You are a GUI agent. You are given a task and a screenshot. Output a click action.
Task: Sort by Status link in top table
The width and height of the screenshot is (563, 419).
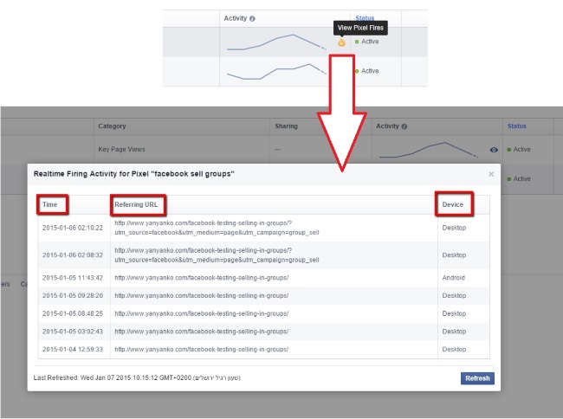pyautogui.click(x=365, y=18)
